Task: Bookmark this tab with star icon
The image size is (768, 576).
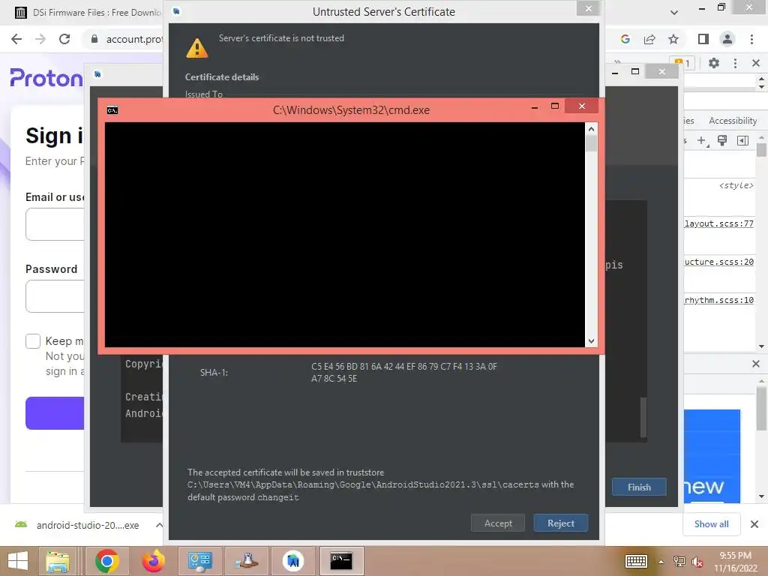Action: [x=673, y=39]
